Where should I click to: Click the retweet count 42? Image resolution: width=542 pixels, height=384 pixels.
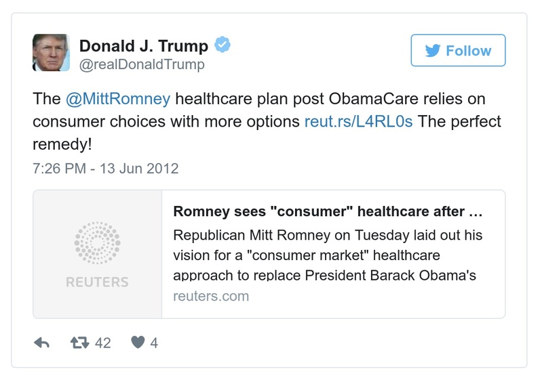tap(102, 343)
